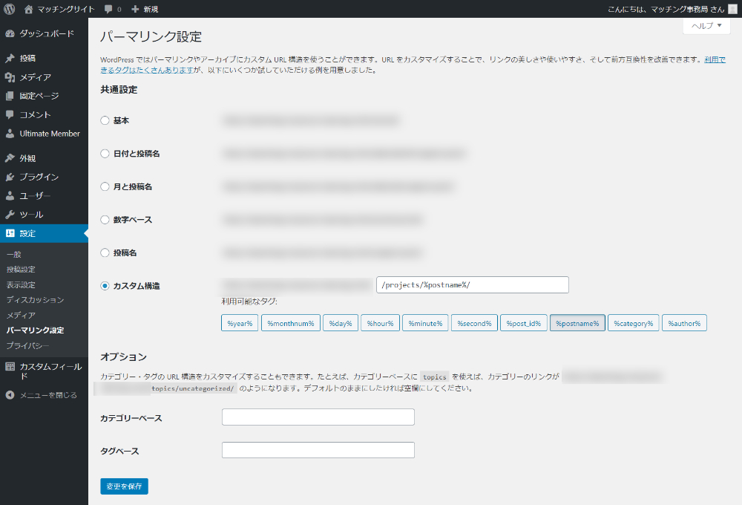Click the カテゴリーベース input field
Viewport: 742px width, 505px height.
(x=318, y=417)
